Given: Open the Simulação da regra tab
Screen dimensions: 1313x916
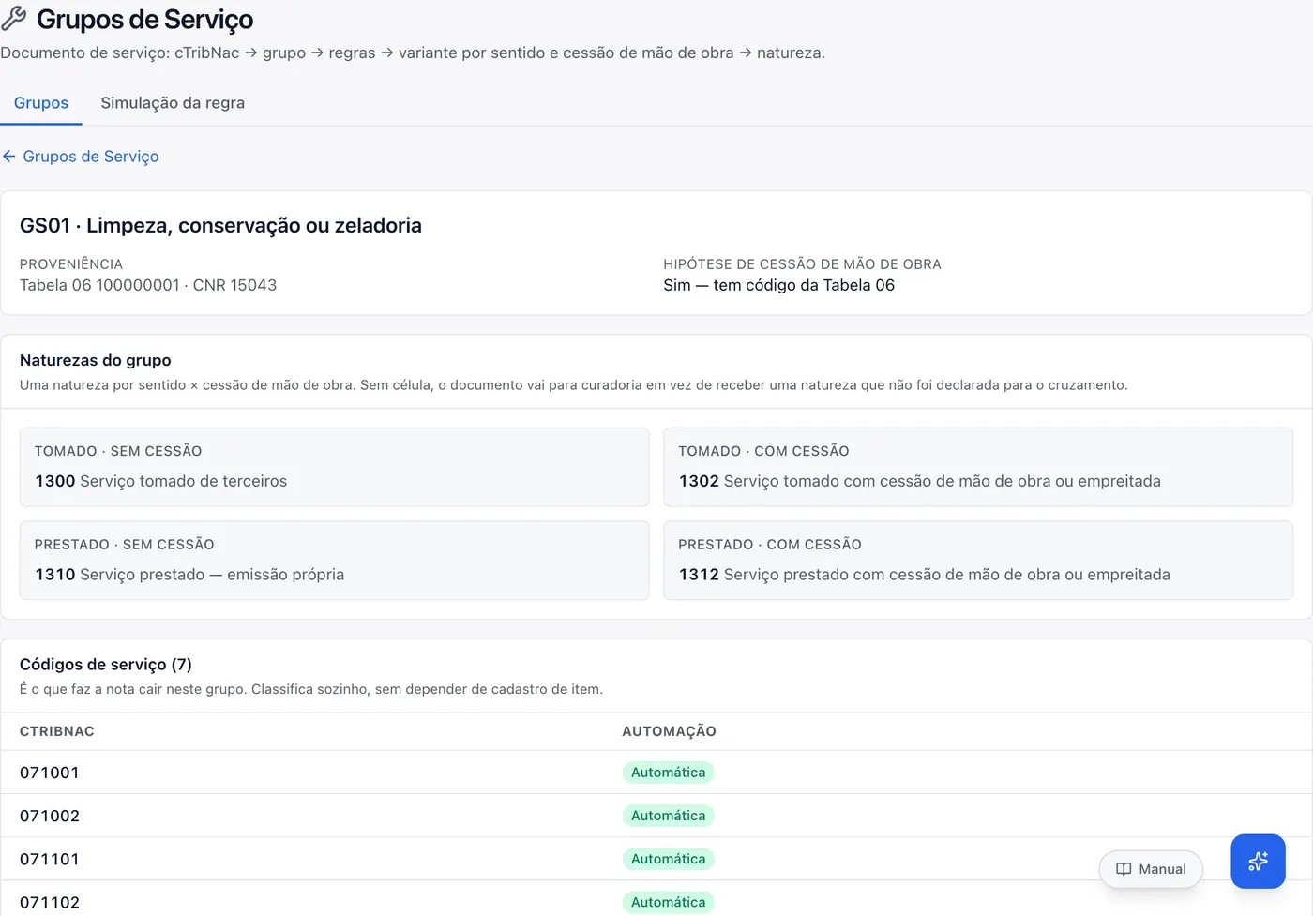Looking at the screenshot, I should pyautogui.click(x=173, y=103).
